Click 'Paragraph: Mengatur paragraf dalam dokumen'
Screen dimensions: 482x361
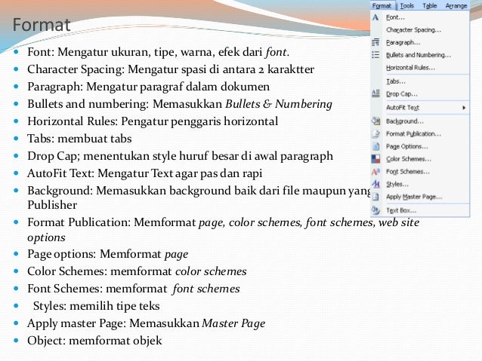tap(149, 87)
